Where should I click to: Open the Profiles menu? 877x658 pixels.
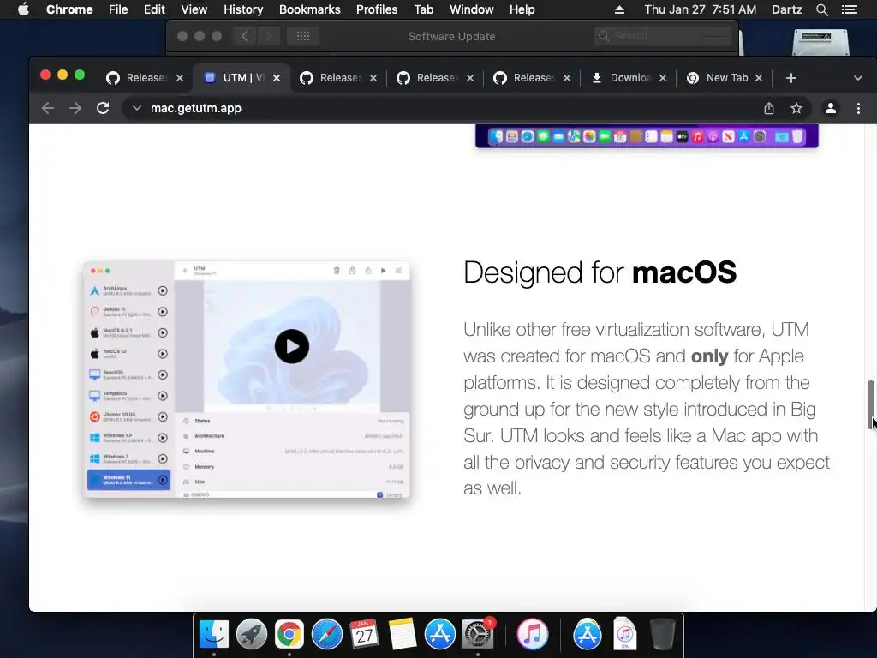(377, 9)
